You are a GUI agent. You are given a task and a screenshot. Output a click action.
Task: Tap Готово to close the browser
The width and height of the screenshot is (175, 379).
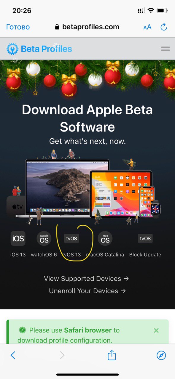18,27
